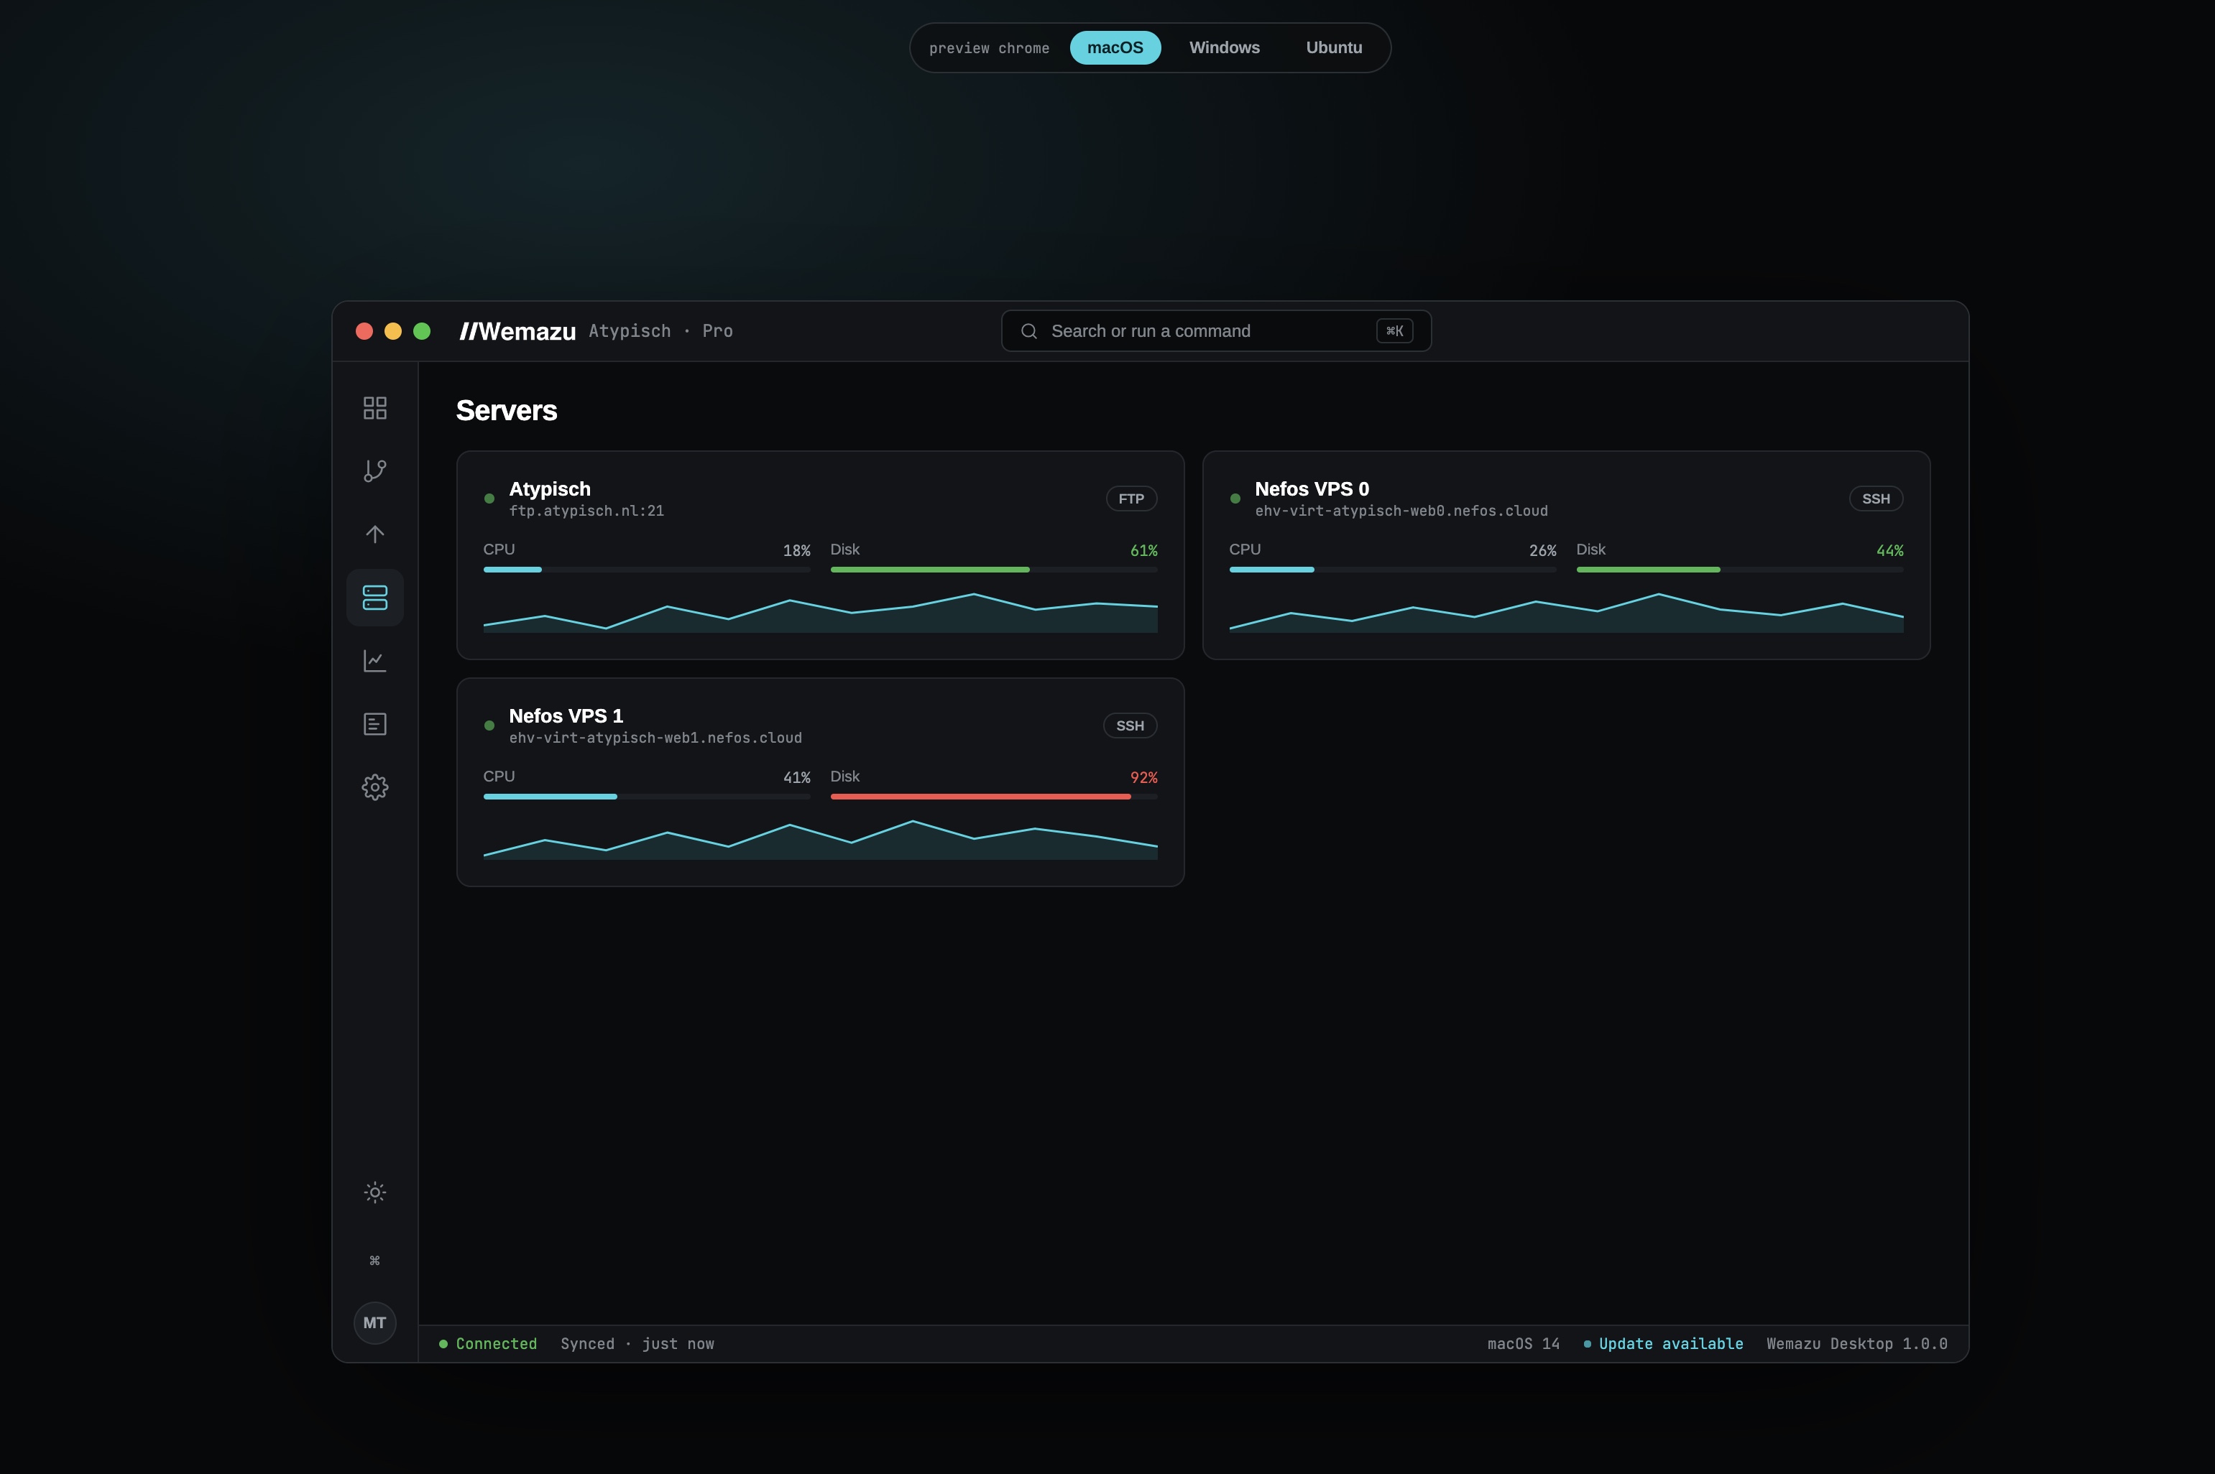Select the Servers icon in sidebar
This screenshot has width=2215, height=1474.
(374, 598)
